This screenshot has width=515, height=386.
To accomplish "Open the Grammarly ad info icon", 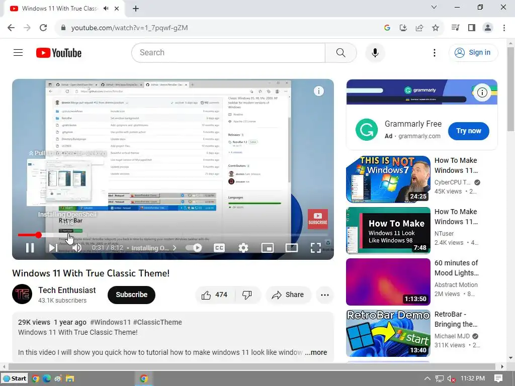I will click(x=482, y=92).
